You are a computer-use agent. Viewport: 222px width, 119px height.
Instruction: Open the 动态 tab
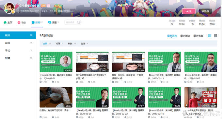(22, 22)
